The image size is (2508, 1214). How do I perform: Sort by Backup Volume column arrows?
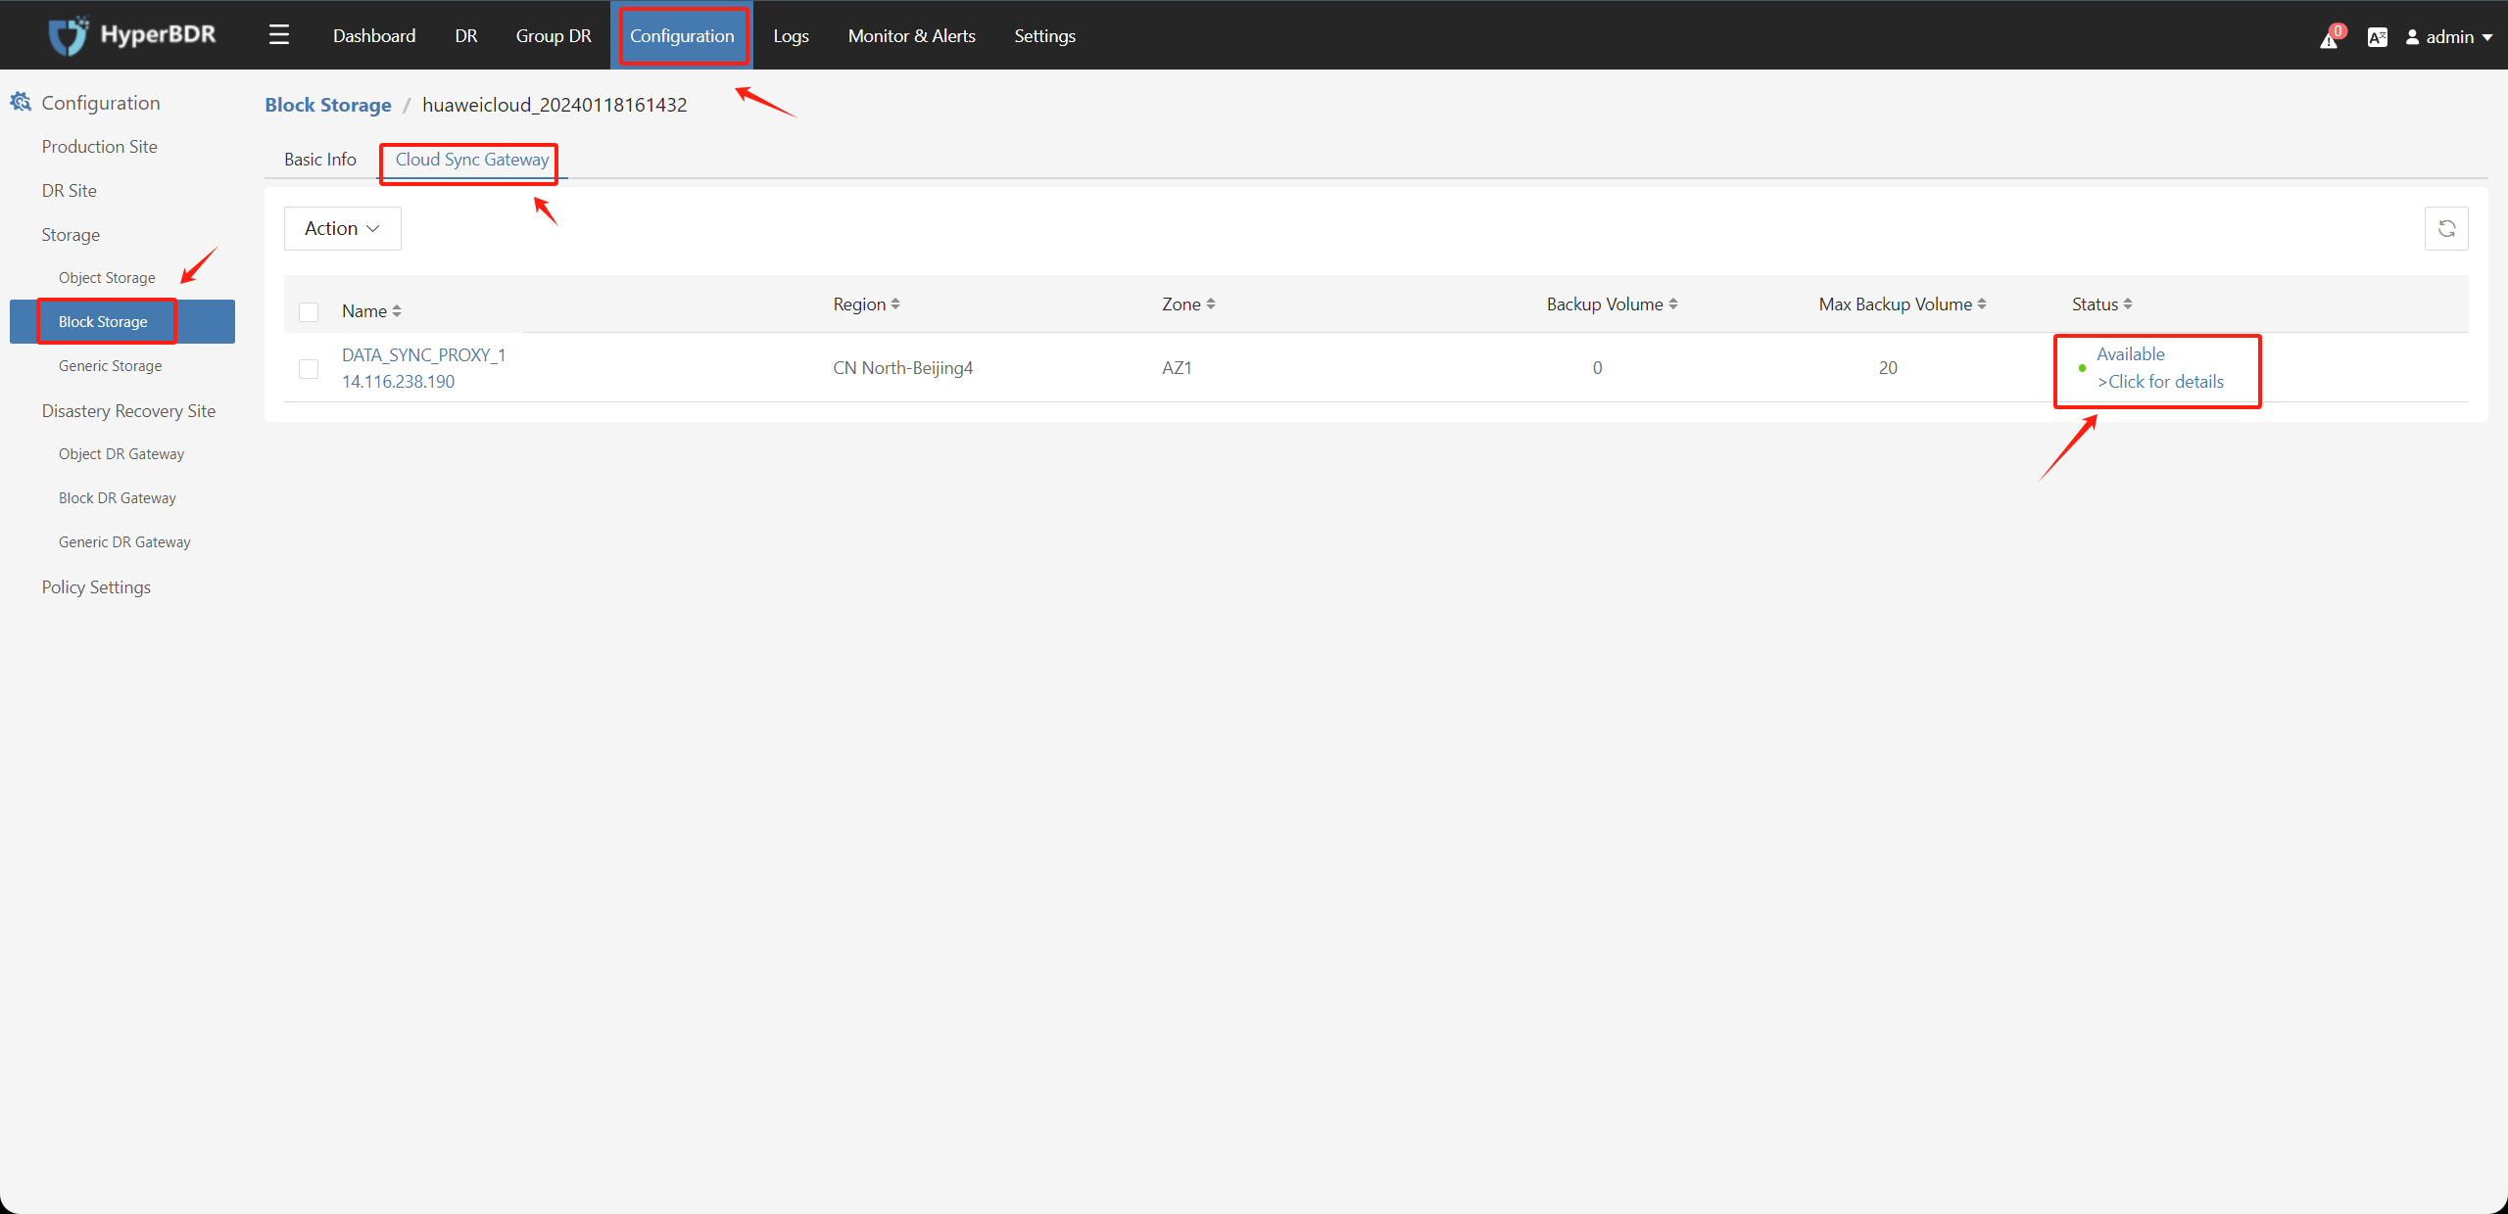[1673, 304]
